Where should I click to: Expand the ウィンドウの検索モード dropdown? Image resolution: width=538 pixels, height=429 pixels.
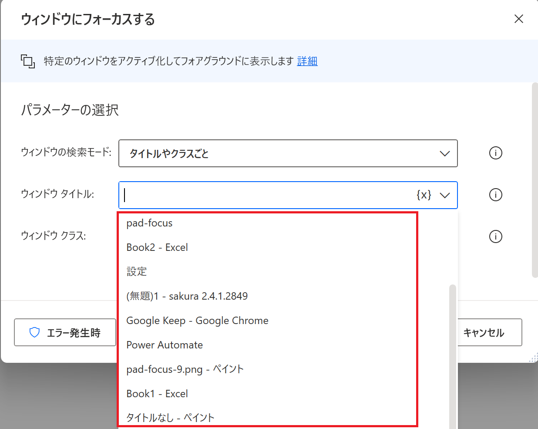[x=444, y=153]
